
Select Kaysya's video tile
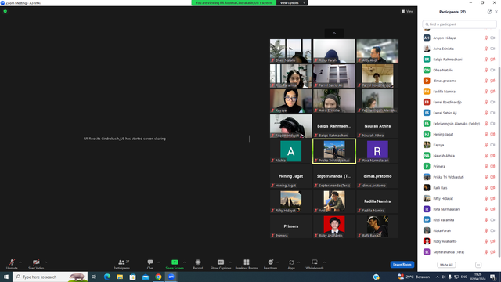tap(290, 101)
